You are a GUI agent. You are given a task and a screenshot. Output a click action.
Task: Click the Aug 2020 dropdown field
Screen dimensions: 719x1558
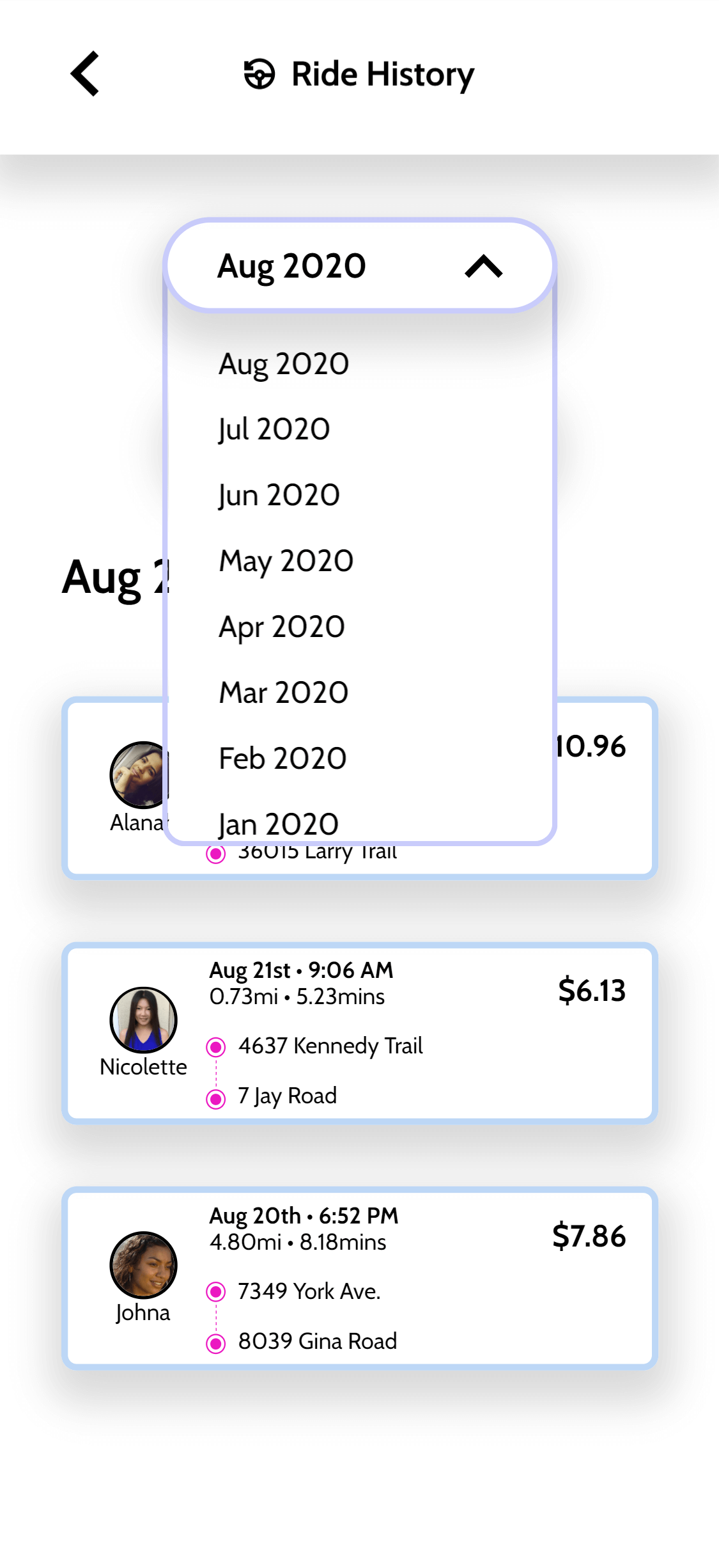320,266
